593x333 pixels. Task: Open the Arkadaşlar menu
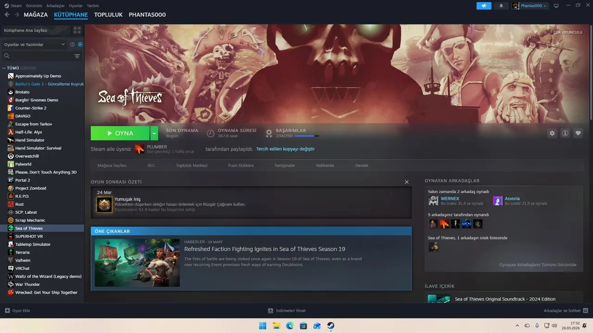[56, 6]
